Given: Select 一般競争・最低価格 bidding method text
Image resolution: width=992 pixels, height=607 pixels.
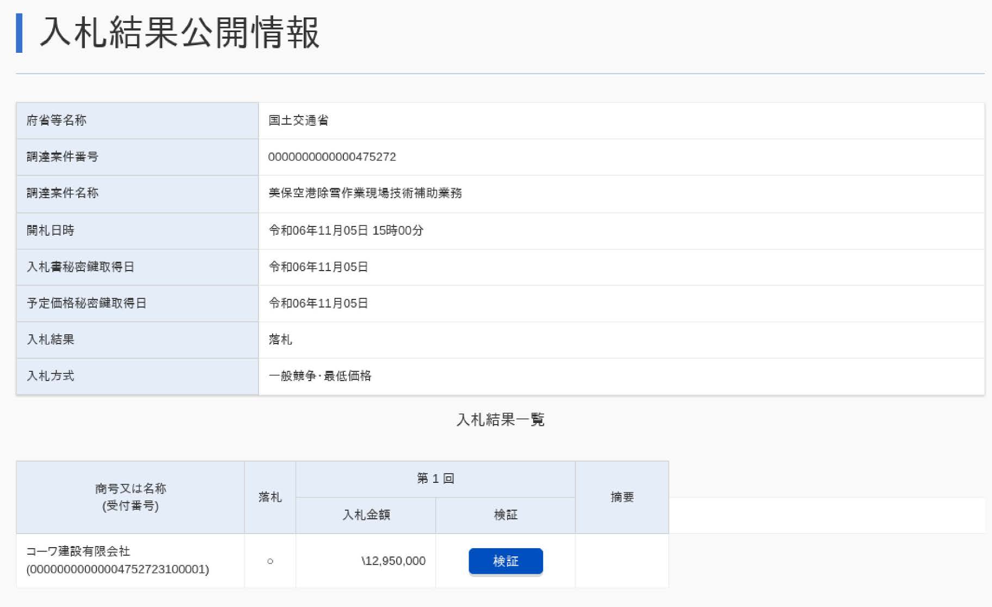Looking at the screenshot, I should (x=320, y=376).
